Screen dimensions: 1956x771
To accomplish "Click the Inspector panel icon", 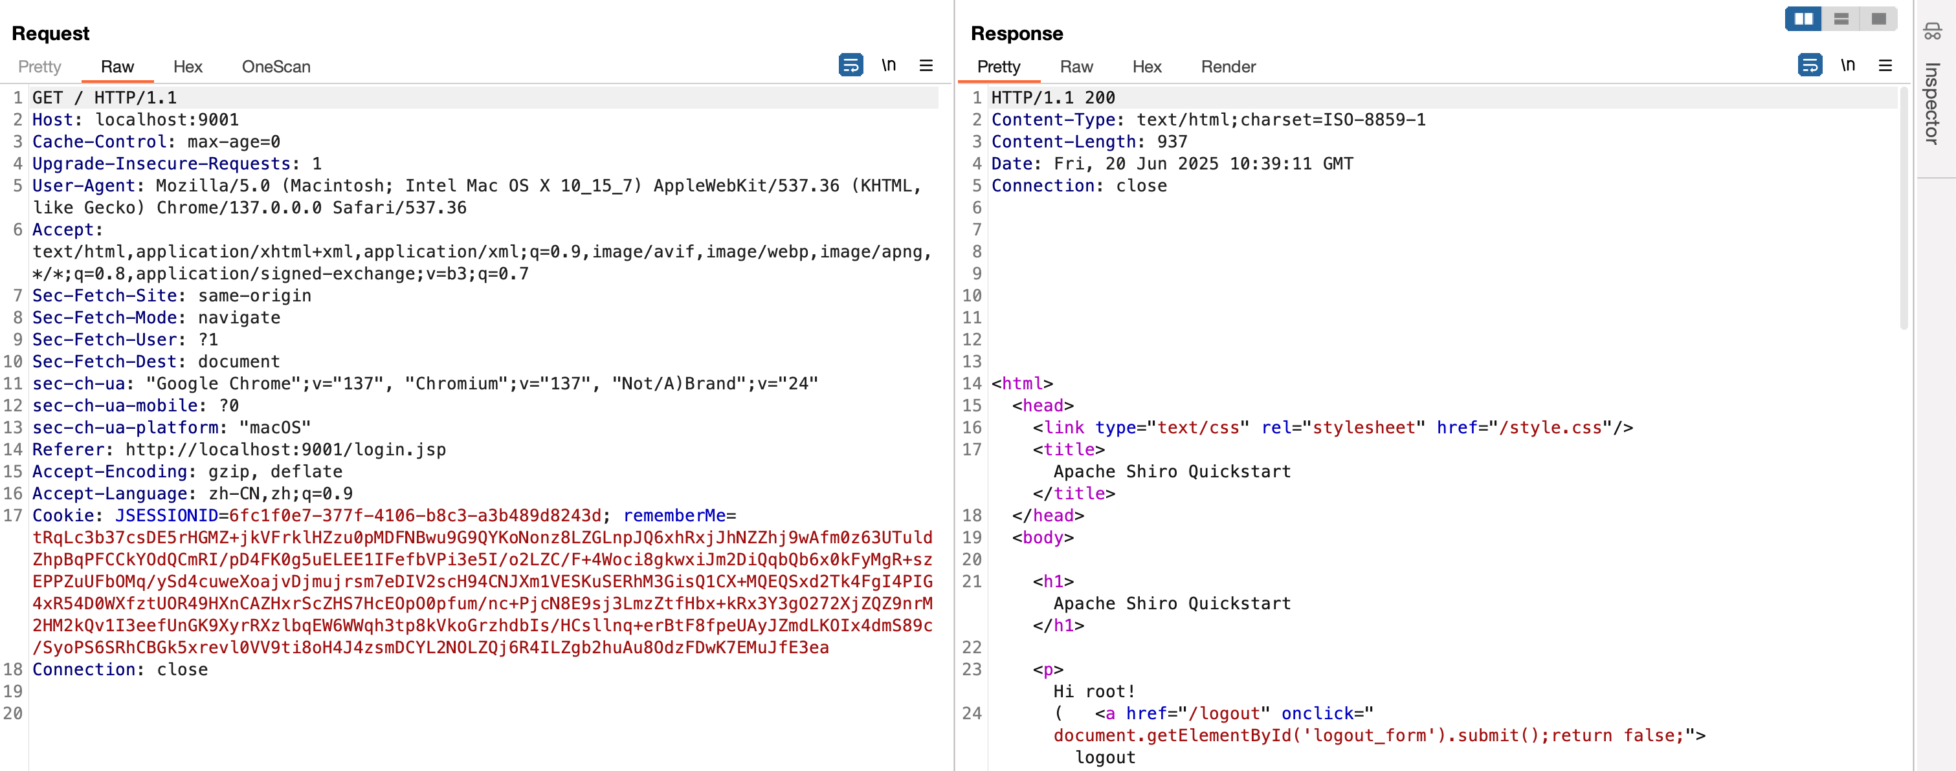I will [1933, 32].
